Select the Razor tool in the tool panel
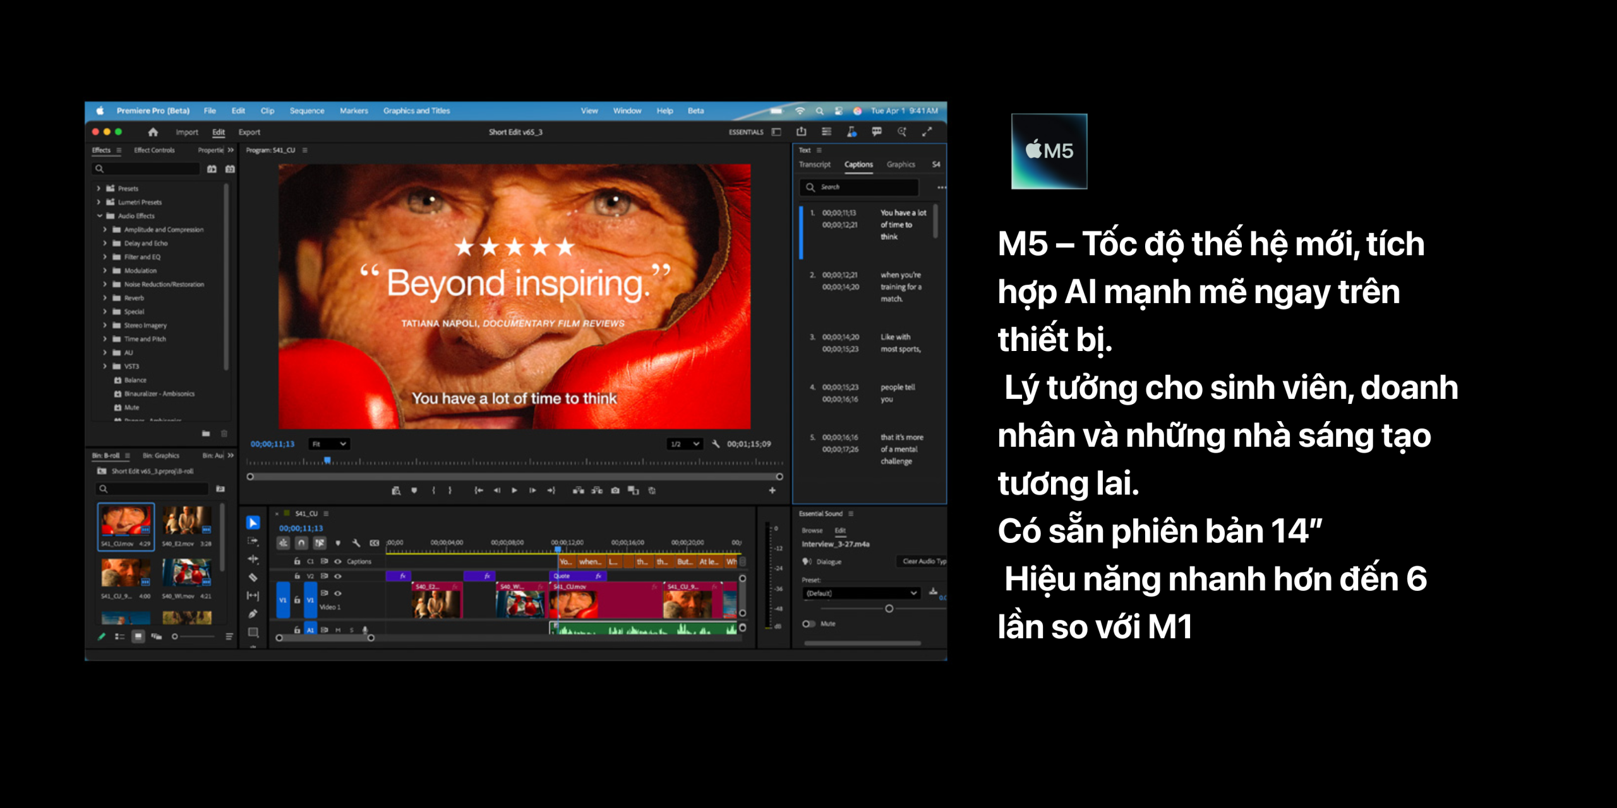 [253, 577]
